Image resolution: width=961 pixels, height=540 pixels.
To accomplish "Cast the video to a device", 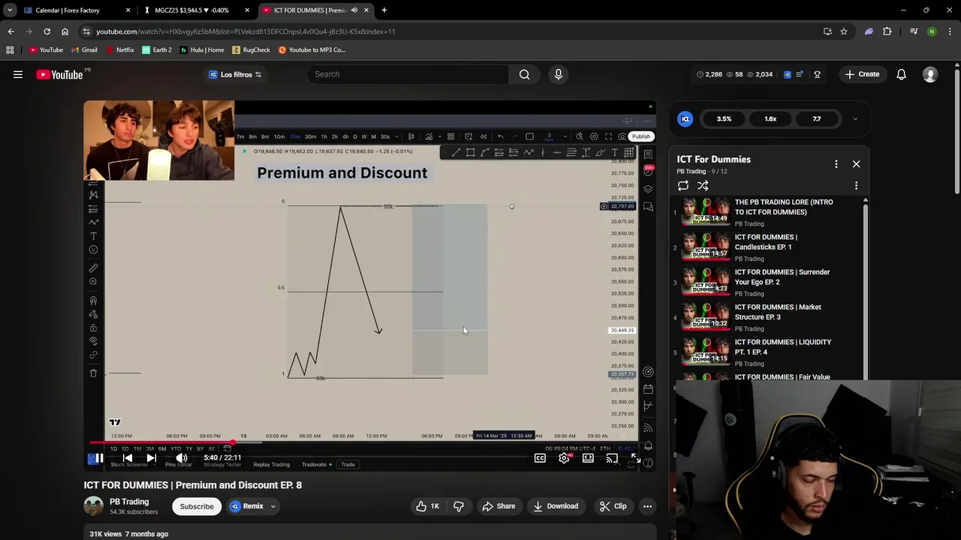I will click(612, 457).
